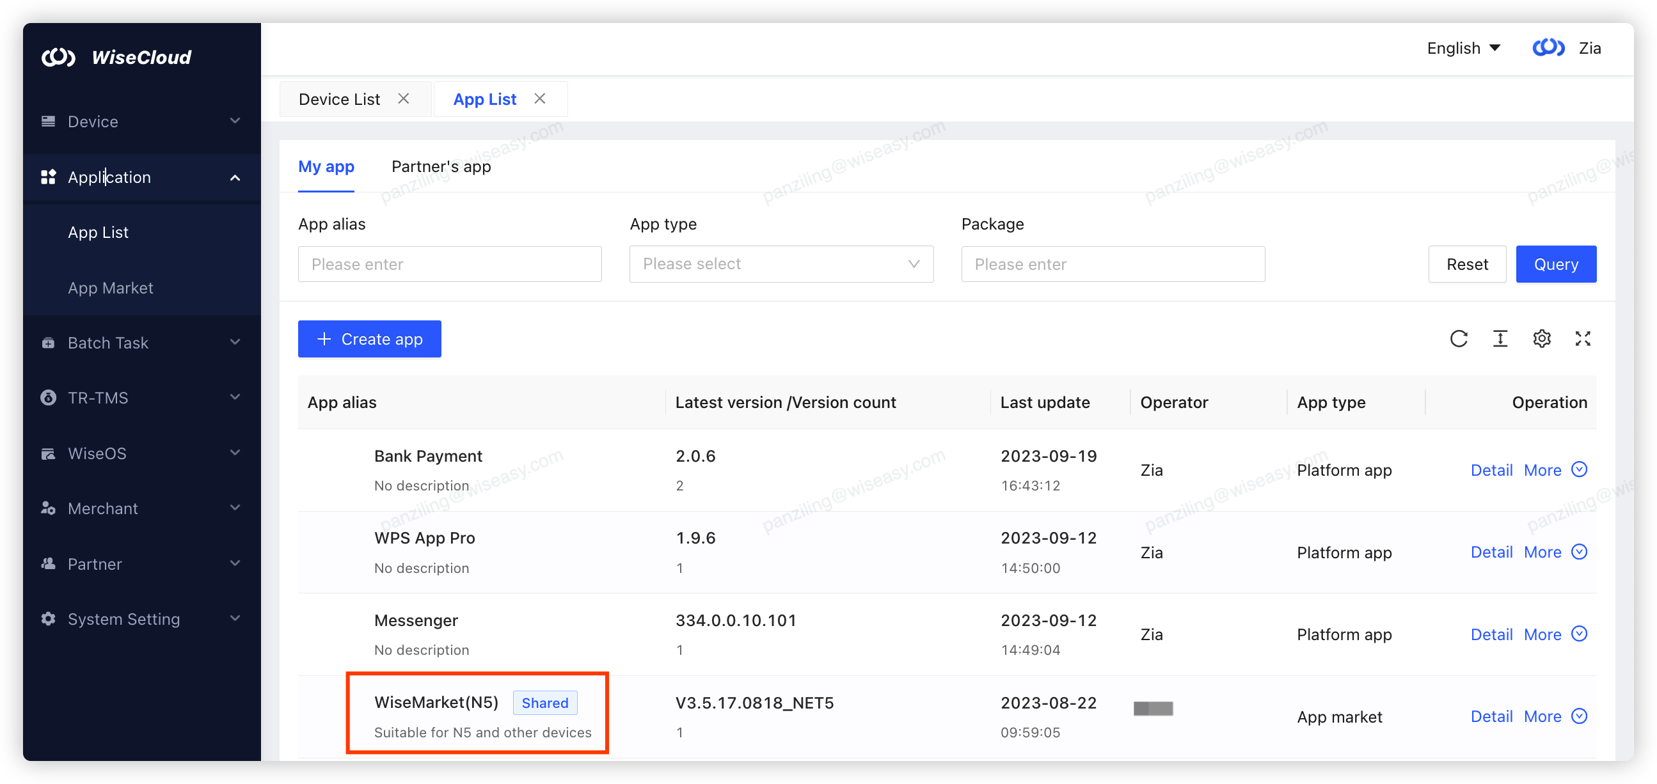Open column settings gear icon
Screen dimensions: 1657x784
tap(1541, 339)
